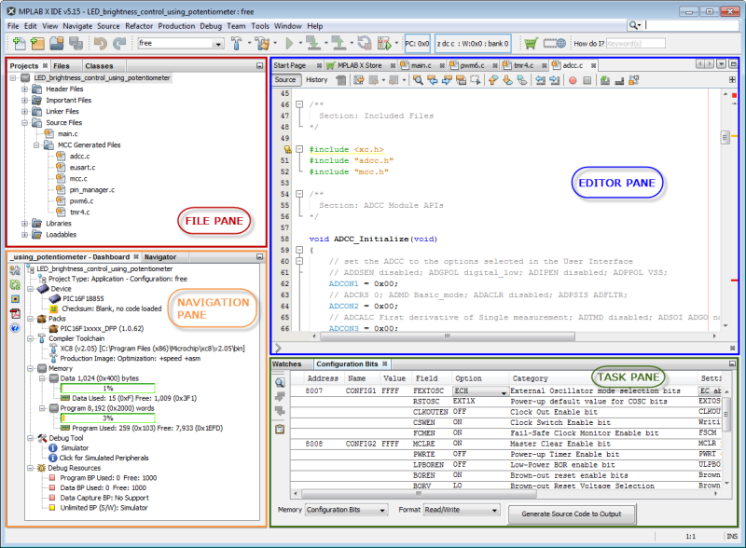Viewport: 746px width, 548px height.
Task: Open the Memory dropdown set to Configuration Bits
Action: coord(346,511)
